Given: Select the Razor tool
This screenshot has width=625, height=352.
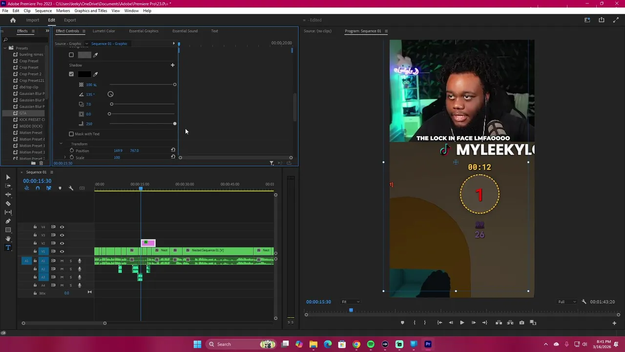Looking at the screenshot, I should click(8, 203).
